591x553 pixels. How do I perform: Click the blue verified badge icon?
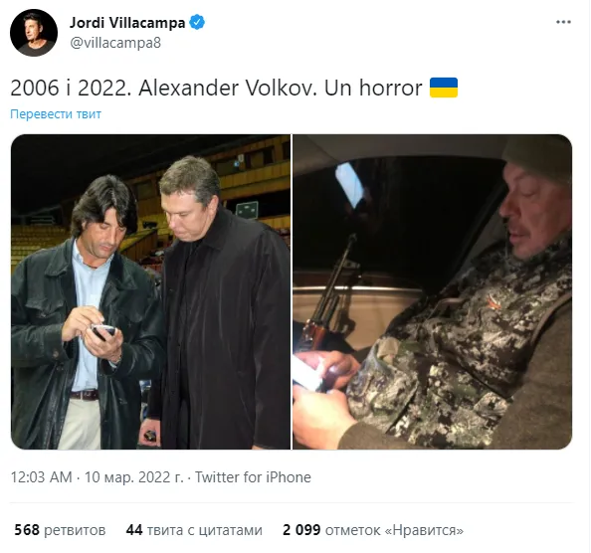tap(197, 22)
